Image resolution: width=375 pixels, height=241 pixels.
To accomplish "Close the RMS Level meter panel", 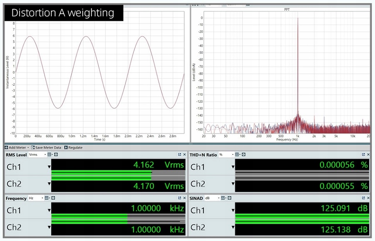I will (x=185, y=155).
